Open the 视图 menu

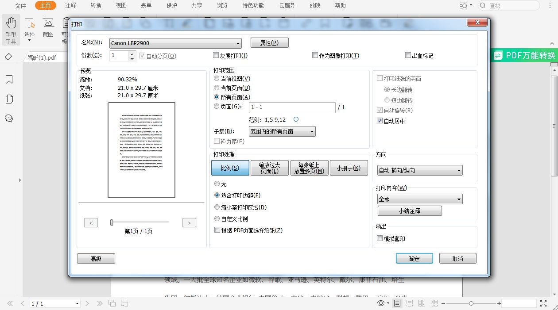[x=121, y=6]
